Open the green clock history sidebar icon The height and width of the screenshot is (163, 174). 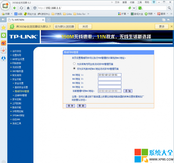tap(3, 35)
